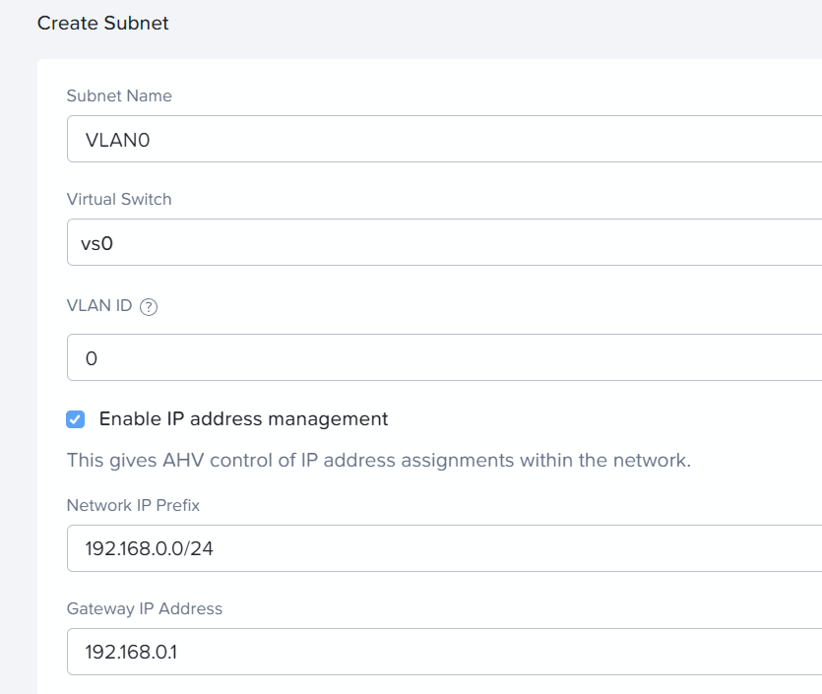Place cursor in the VLAN0 text
This screenshot has height=694, width=822.
118,140
